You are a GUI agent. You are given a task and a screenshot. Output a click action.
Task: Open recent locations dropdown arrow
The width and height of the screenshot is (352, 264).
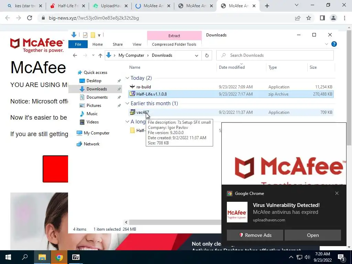pos(93,55)
